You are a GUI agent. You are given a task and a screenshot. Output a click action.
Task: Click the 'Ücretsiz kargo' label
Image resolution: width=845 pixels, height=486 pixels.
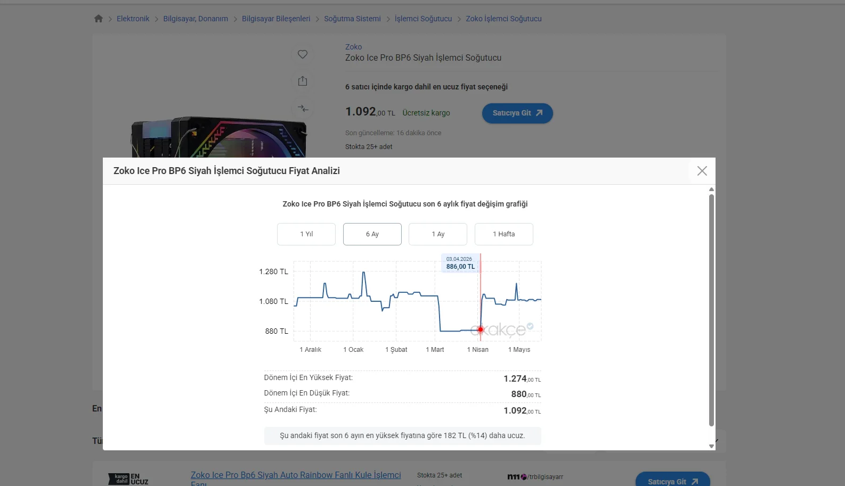pyautogui.click(x=426, y=113)
